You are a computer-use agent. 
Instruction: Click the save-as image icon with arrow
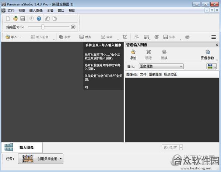pos(147,37)
